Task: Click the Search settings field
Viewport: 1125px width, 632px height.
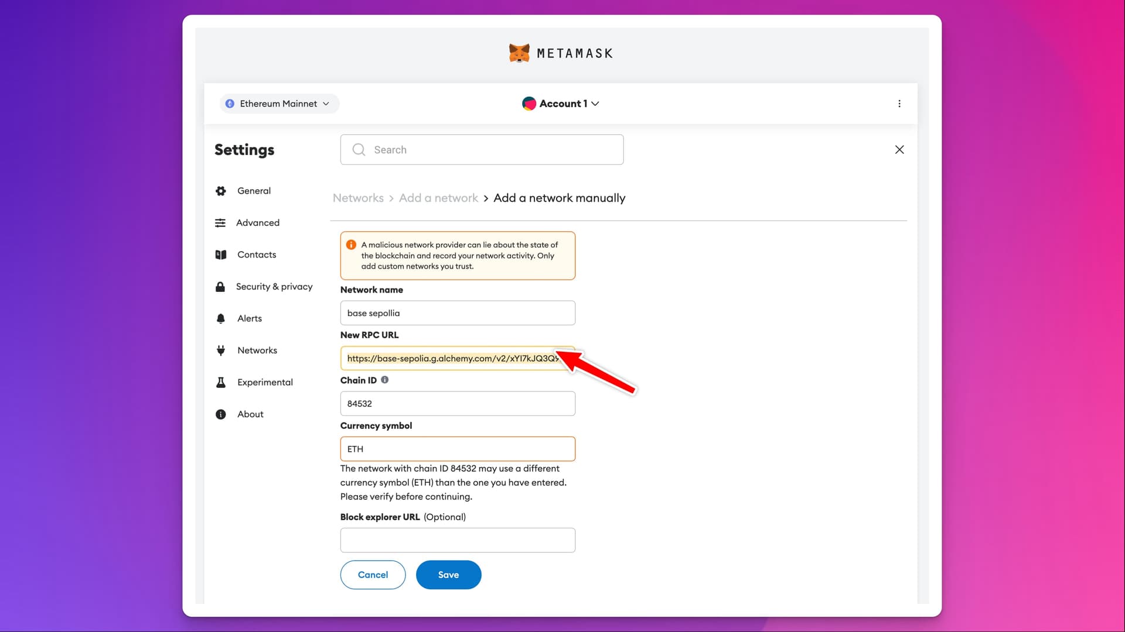Action: pos(482,149)
